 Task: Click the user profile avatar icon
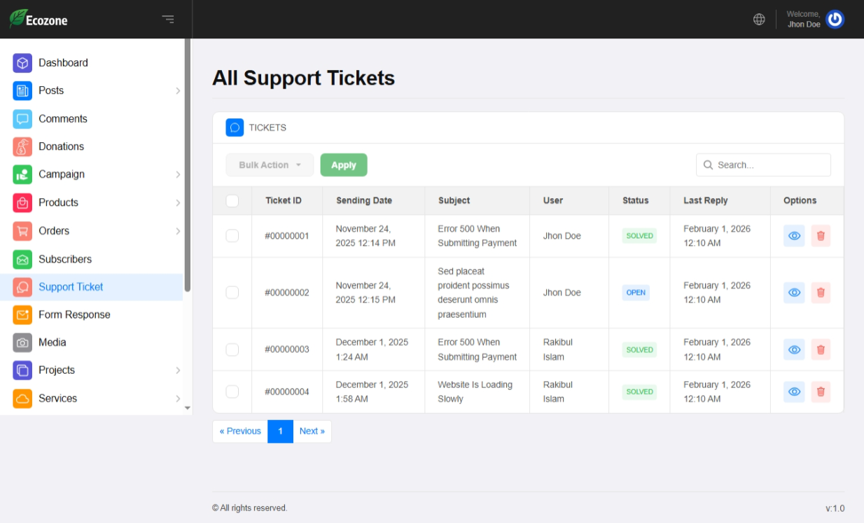(x=835, y=20)
